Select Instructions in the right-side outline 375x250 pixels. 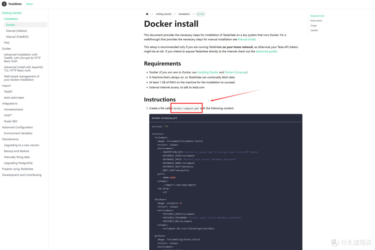click(316, 20)
